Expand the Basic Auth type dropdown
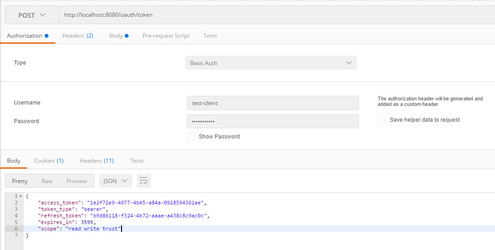The width and height of the screenshot is (495, 250). 271,63
